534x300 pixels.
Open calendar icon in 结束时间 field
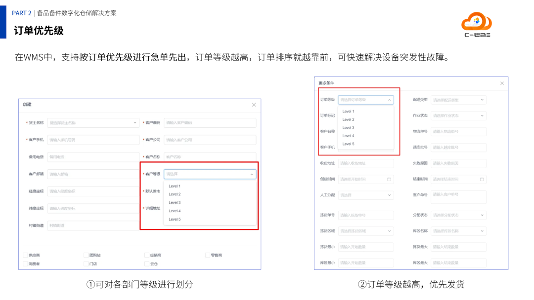482,179
